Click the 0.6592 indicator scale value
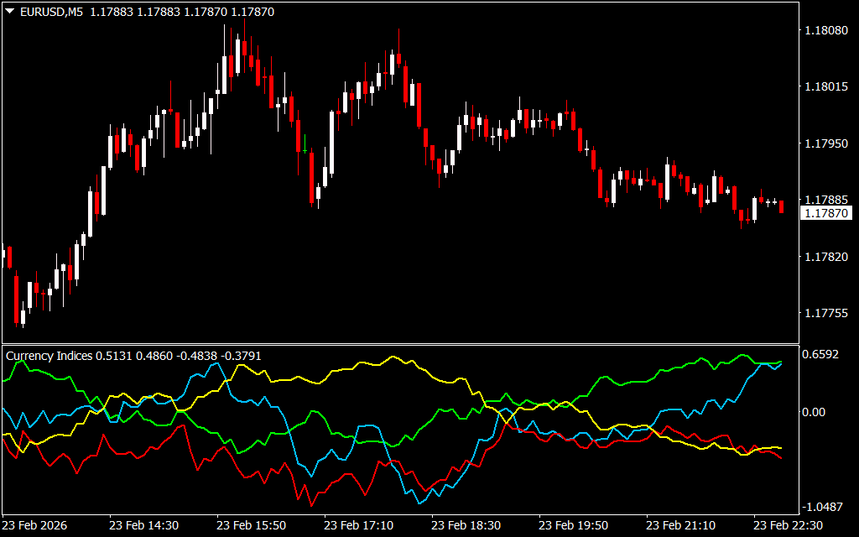This screenshot has height=537, width=859. click(x=821, y=355)
